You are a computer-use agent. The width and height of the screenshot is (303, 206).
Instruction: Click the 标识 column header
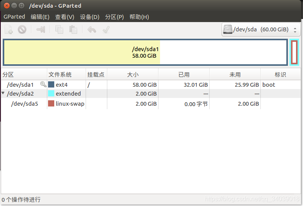tap(281, 74)
